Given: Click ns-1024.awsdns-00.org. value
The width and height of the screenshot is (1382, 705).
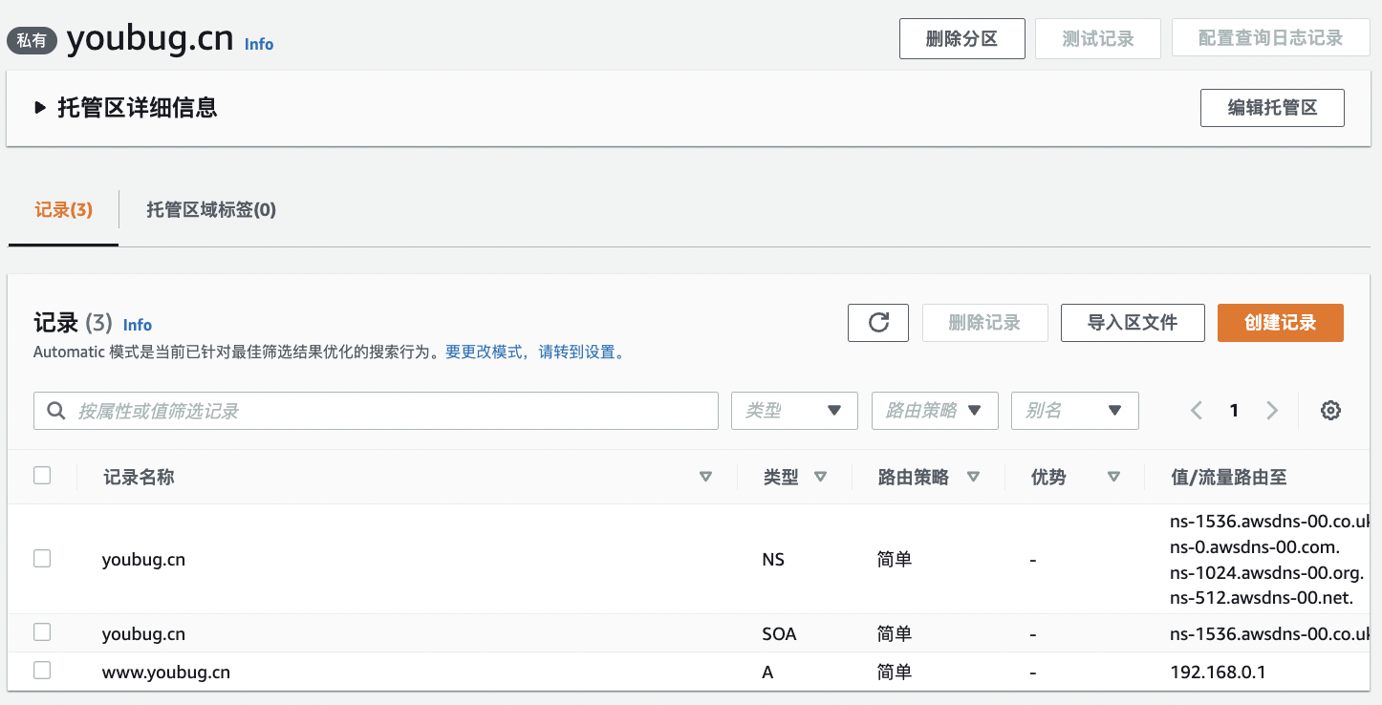Looking at the screenshot, I should (1266, 573).
